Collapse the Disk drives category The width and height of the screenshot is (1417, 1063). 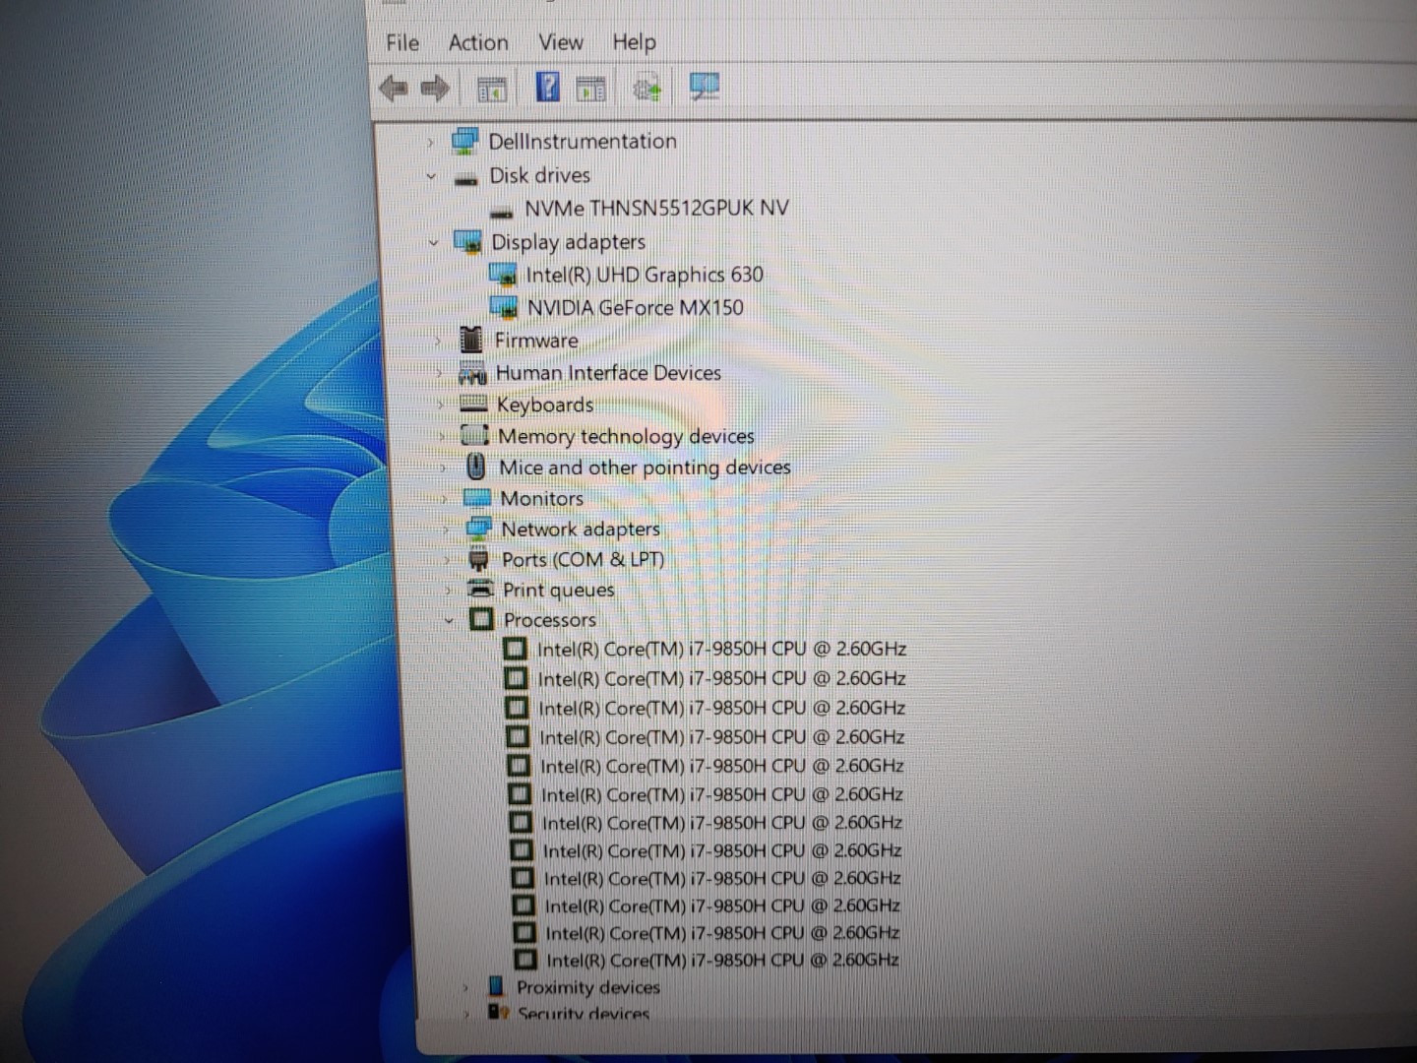pyautogui.click(x=431, y=177)
